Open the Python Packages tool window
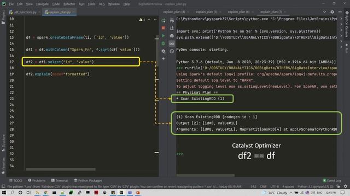Viewport: 350px width, 196px height. click(87, 180)
